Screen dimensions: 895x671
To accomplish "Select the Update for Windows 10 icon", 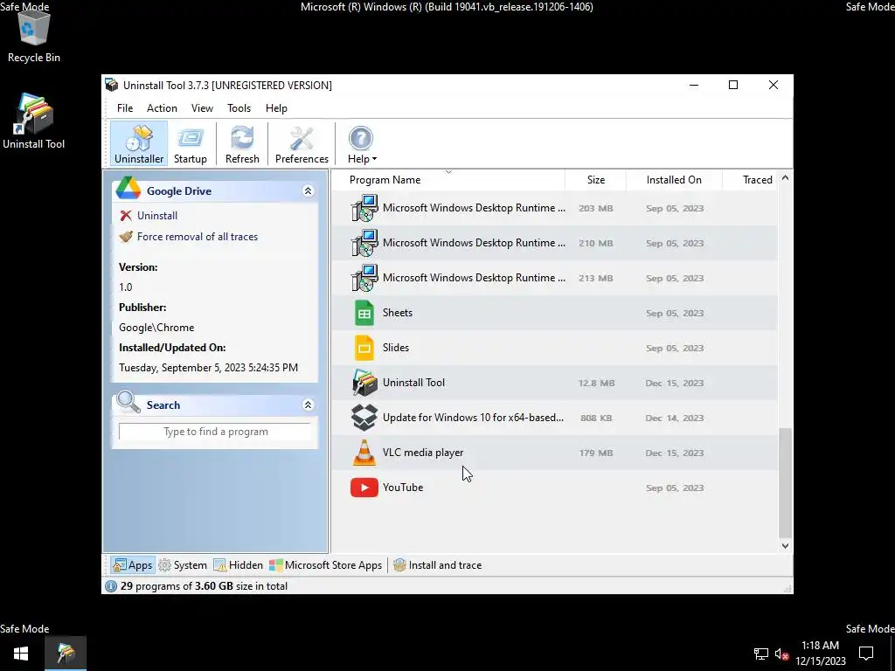I will click(364, 417).
